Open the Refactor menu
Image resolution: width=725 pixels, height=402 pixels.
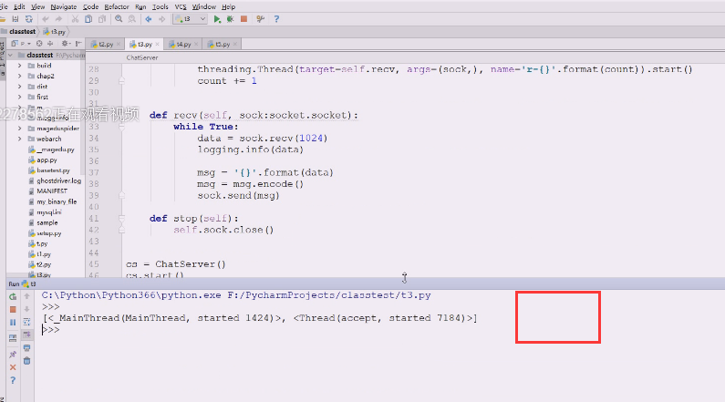coord(117,7)
